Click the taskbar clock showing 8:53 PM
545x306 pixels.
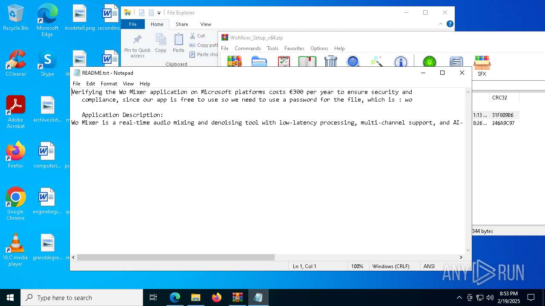(x=509, y=297)
